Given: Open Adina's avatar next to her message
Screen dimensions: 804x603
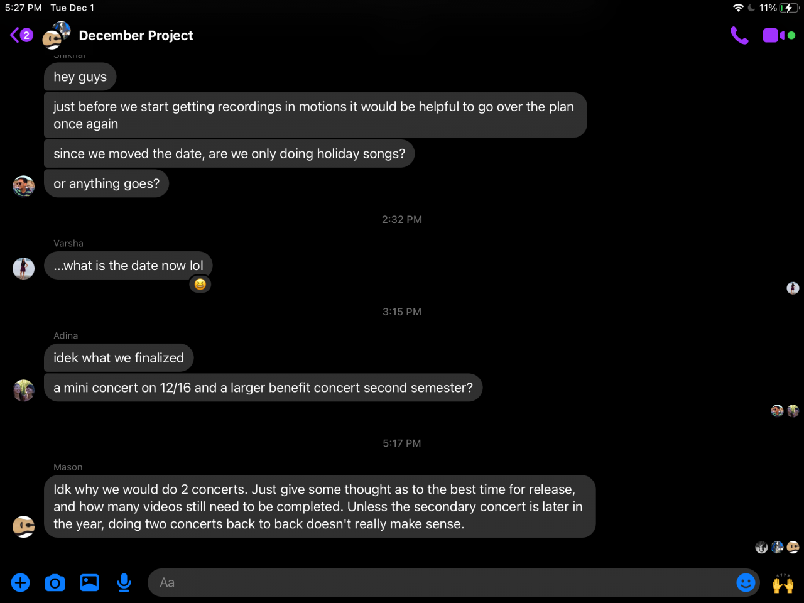Looking at the screenshot, I should click(24, 390).
